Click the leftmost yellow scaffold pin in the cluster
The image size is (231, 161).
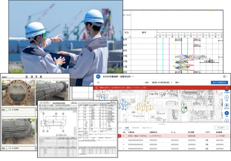coord(138,107)
